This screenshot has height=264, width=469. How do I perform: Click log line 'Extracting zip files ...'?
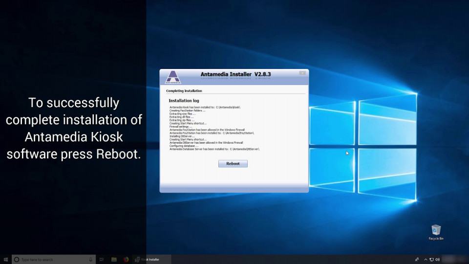182,120
